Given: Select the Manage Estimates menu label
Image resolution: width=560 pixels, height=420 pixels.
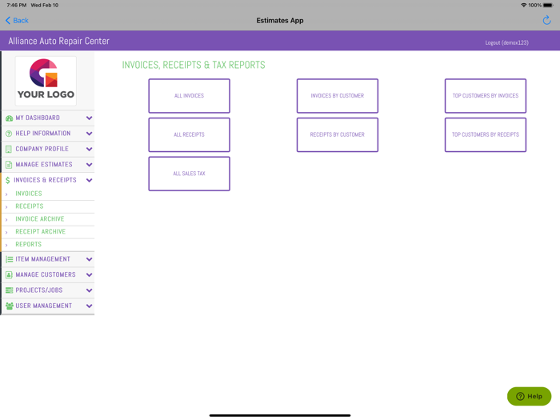Looking at the screenshot, I should [x=44, y=165].
